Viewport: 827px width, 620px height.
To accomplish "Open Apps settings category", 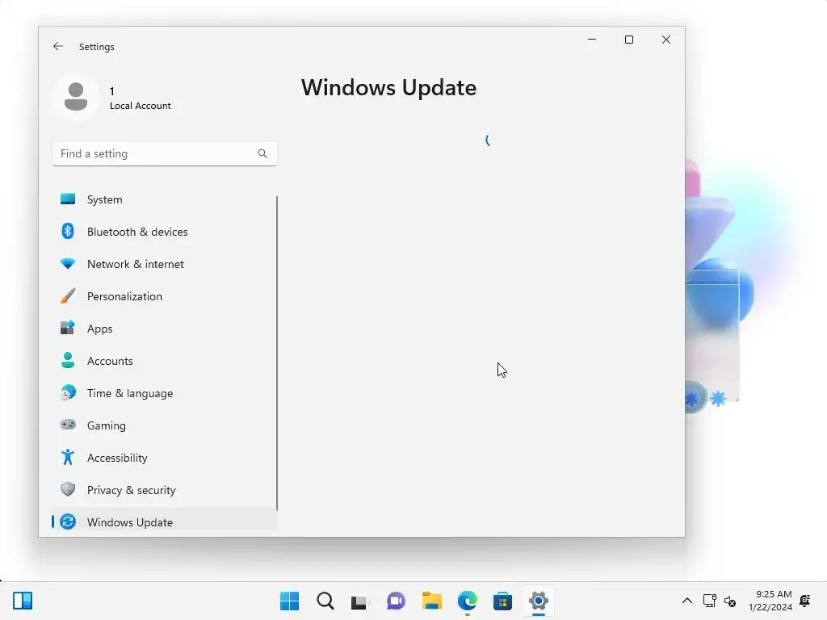I will (165, 329).
